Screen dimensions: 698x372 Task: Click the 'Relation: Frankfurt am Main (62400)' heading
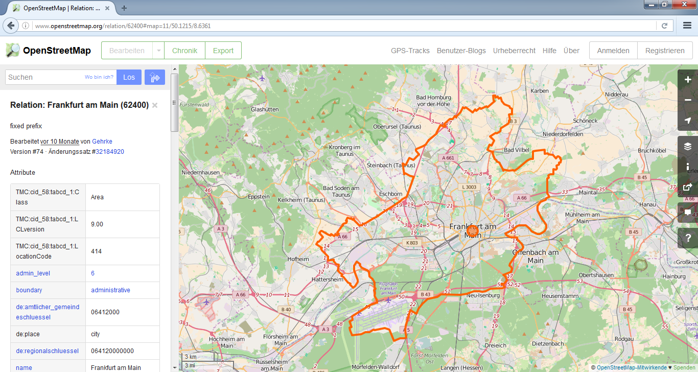(79, 105)
